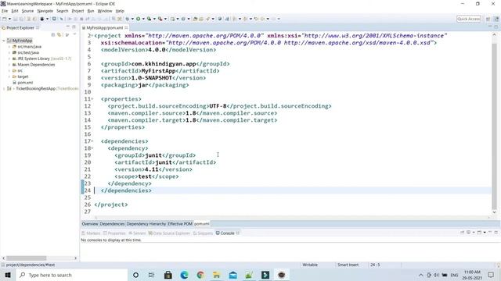This screenshot has height=281, width=501.
Task: Expand the src/main/java source folder
Action: (9, 47)
